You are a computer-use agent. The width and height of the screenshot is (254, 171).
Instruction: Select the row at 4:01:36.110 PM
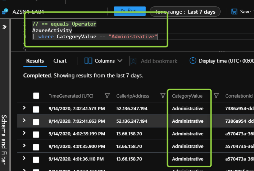(x=36, y=160)
